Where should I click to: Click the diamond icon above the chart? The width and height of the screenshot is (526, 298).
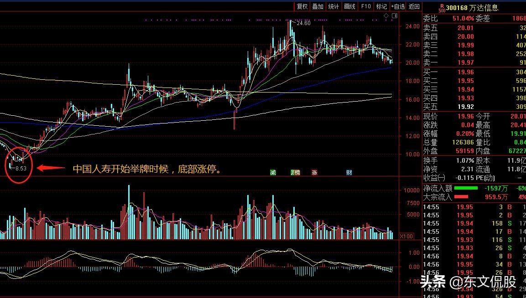coord(386,16)
